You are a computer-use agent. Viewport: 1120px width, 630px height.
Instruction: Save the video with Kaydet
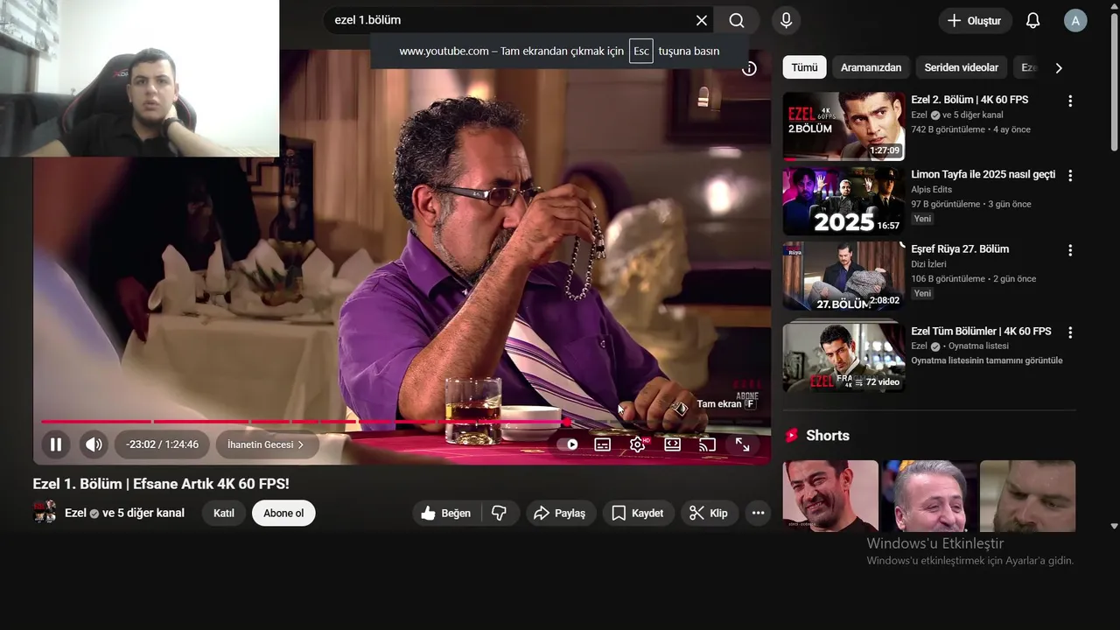pyautogui.click(x=638, y=513)
